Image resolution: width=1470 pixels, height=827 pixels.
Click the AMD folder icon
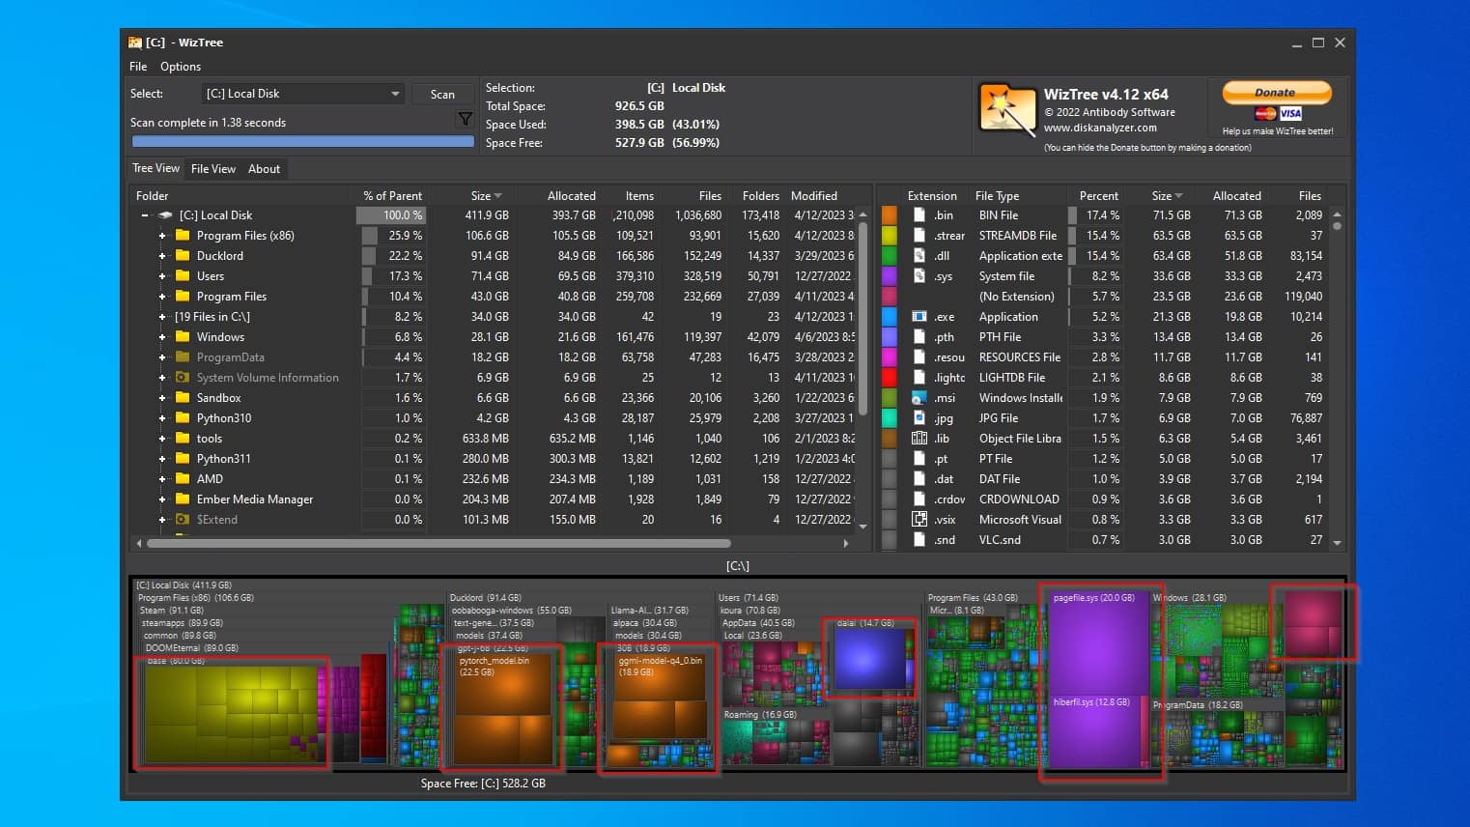click(x=183, y=478)
